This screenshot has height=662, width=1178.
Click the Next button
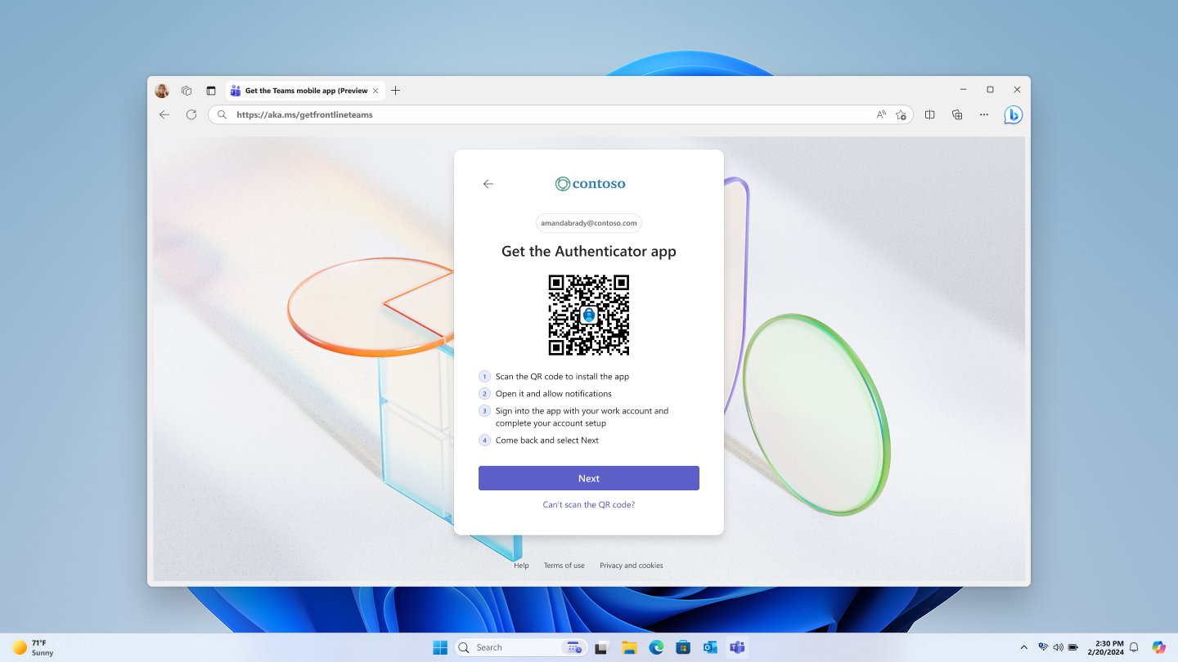tap(588, 478)
